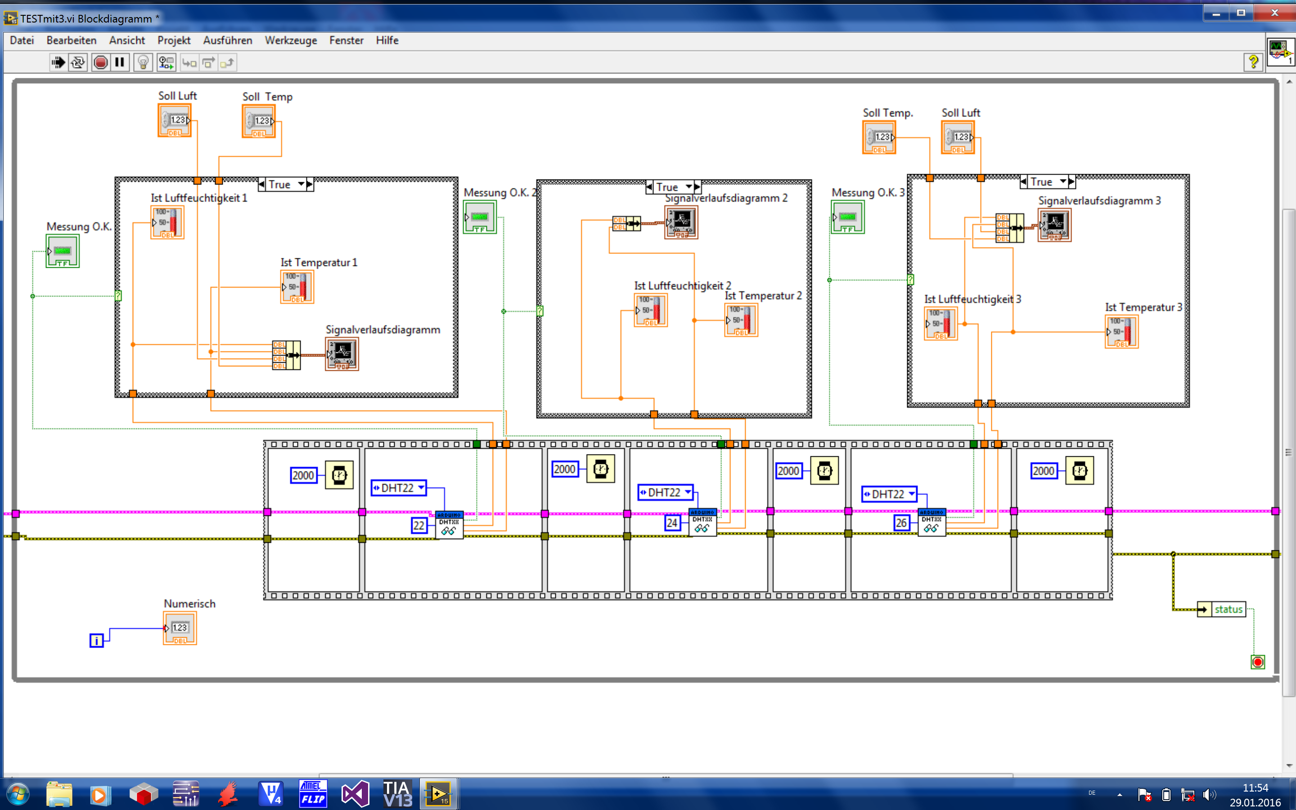Screen dimensions: 1296x810
Task: Click the status unbundle element
Action: [1228, 609]
